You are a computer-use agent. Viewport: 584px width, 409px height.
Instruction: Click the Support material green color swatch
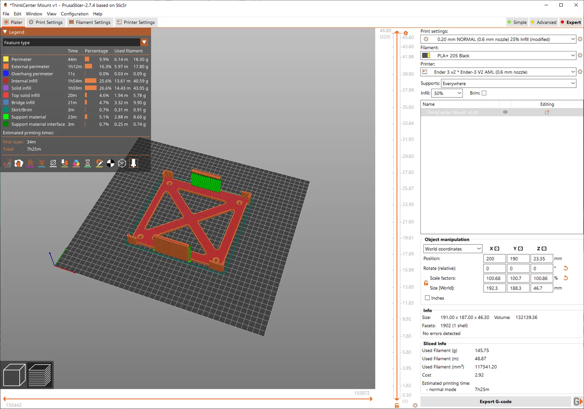point(6,117)
